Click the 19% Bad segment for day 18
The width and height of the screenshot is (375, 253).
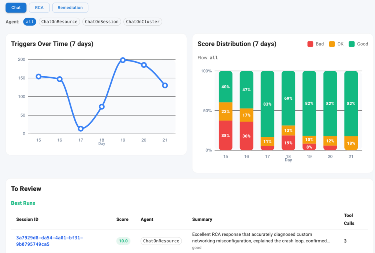(288, 143)
